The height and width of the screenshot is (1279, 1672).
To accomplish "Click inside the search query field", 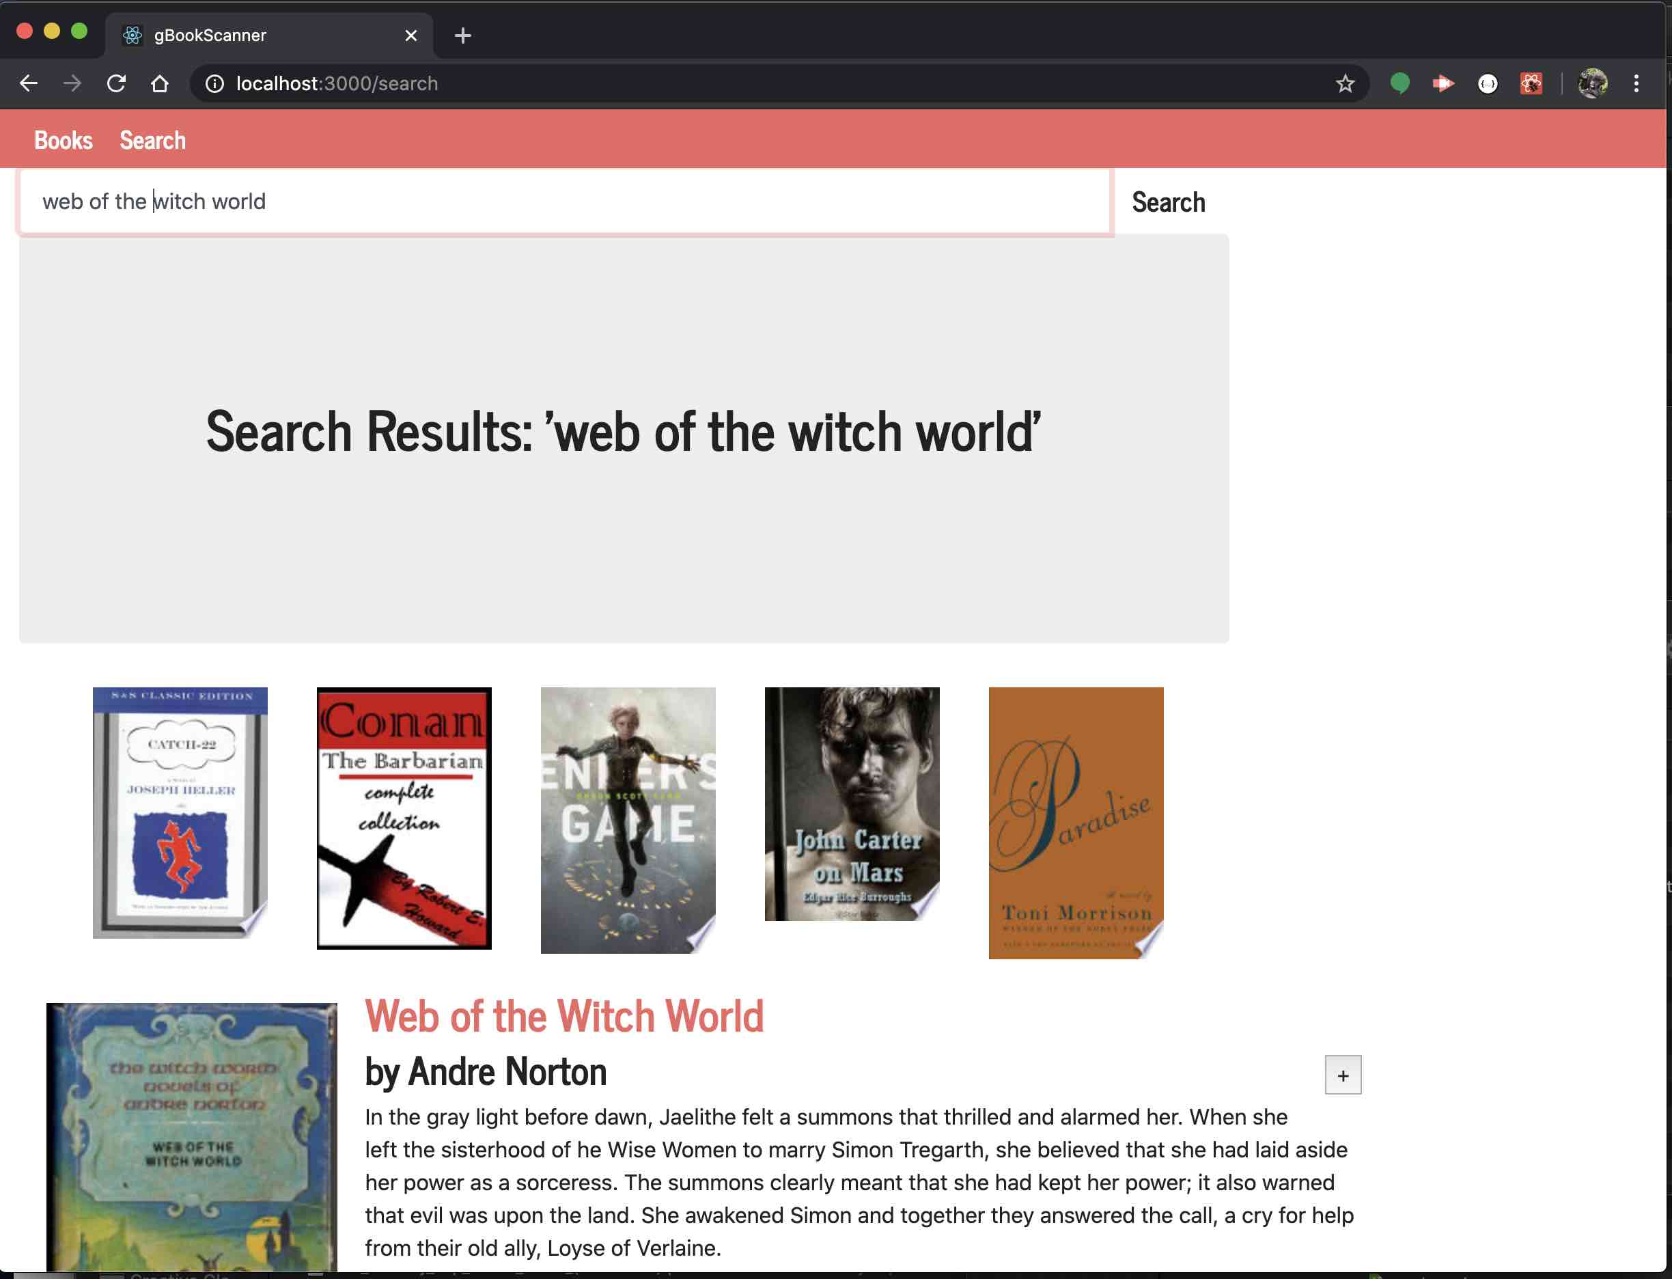I will pyautogui.click(x=533, y=201).
